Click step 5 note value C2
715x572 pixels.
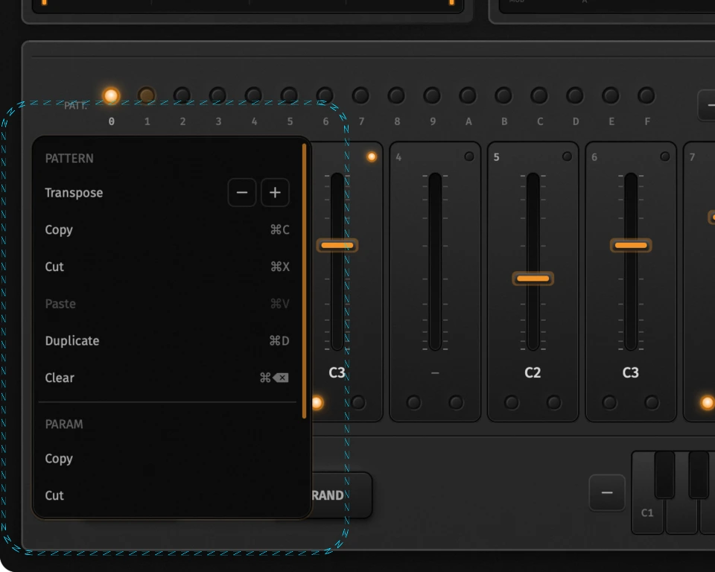pos(533,372)
